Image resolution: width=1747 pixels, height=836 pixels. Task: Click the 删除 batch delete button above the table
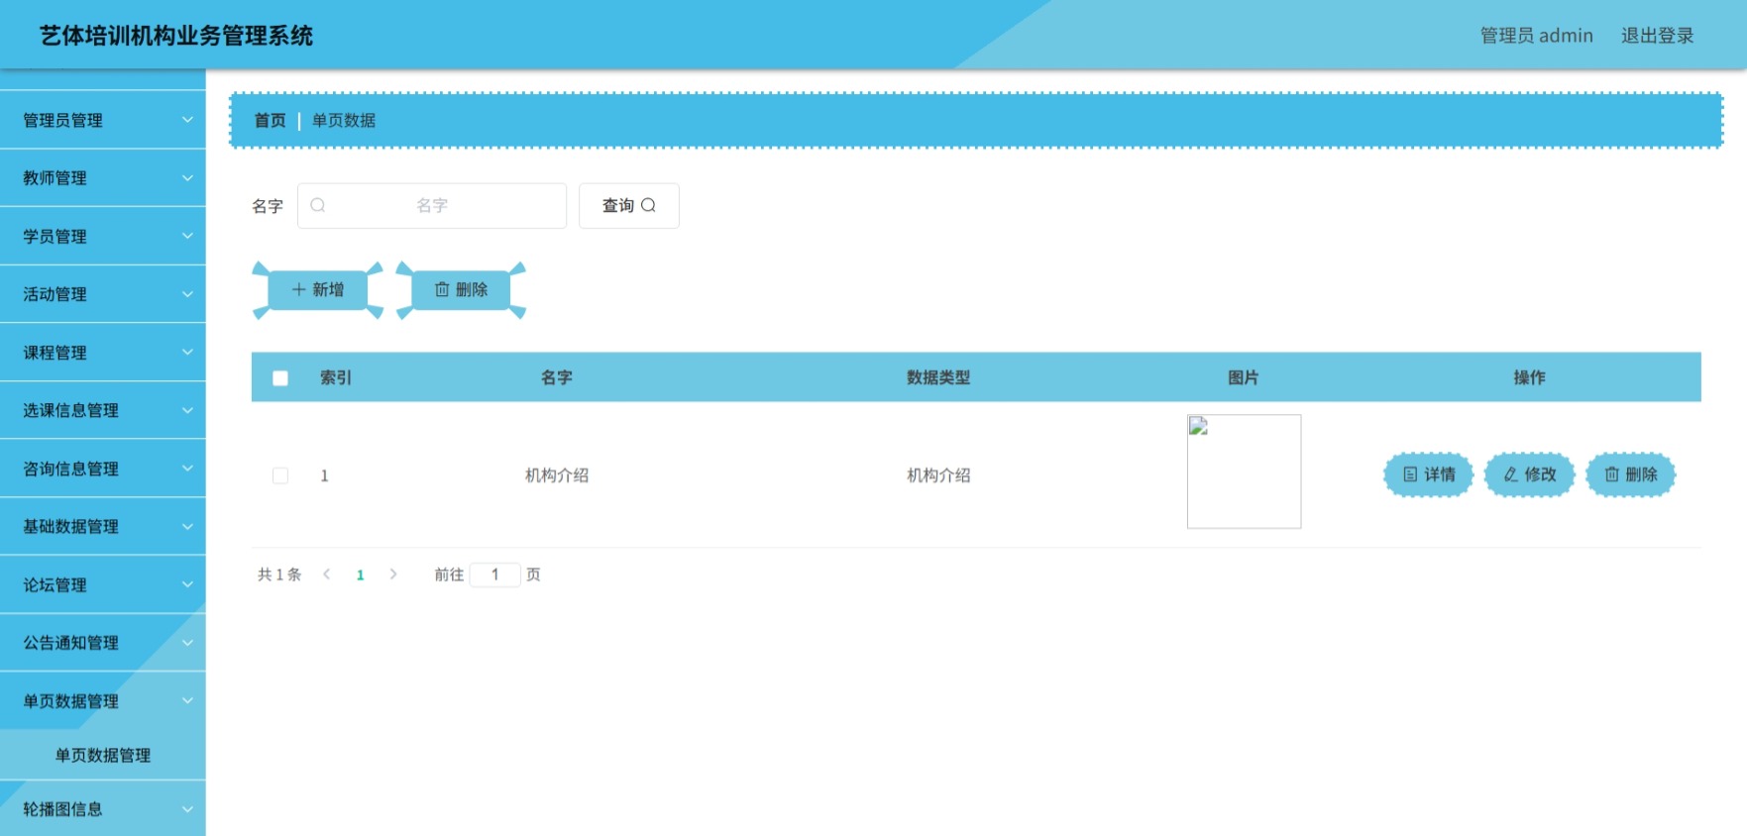[461, 289]
